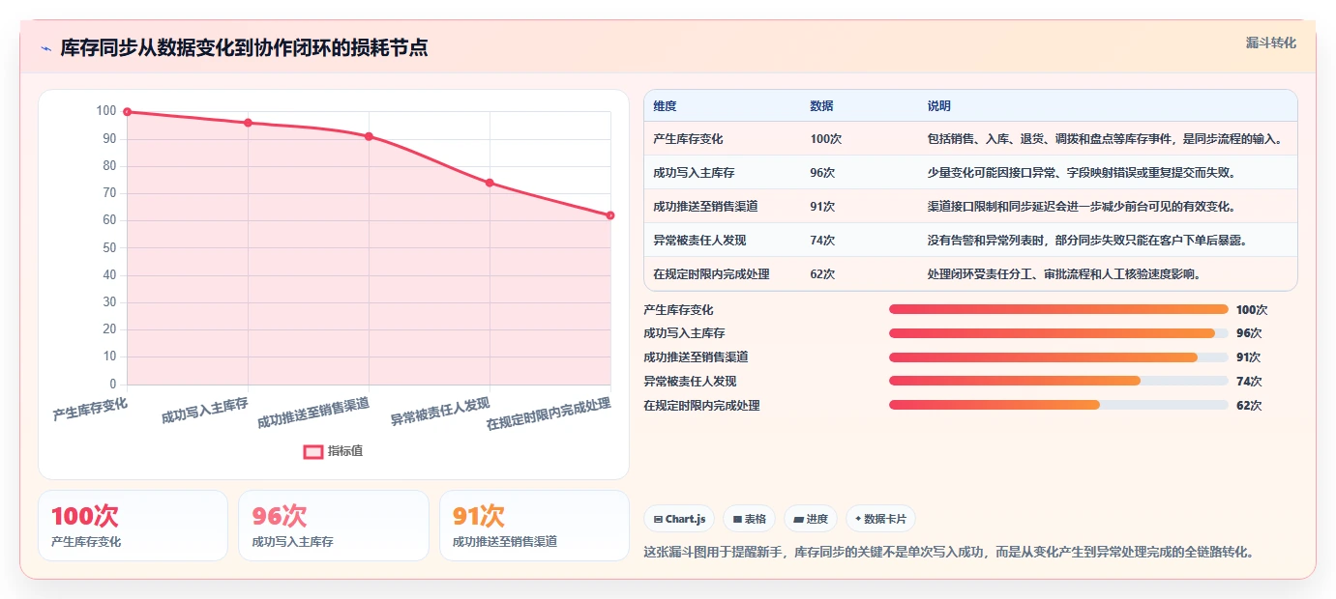Viewport: 1336px width, 599px height.
Task: Click progress list label 异常被责任人发现
Action: click(x=690, y=382)
